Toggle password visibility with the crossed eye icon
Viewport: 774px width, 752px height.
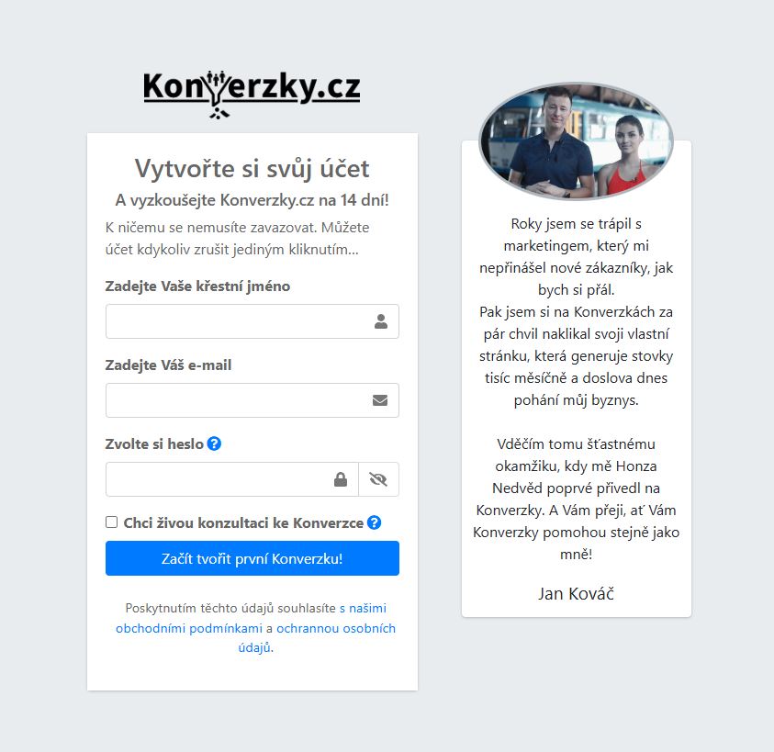[378, 479]
